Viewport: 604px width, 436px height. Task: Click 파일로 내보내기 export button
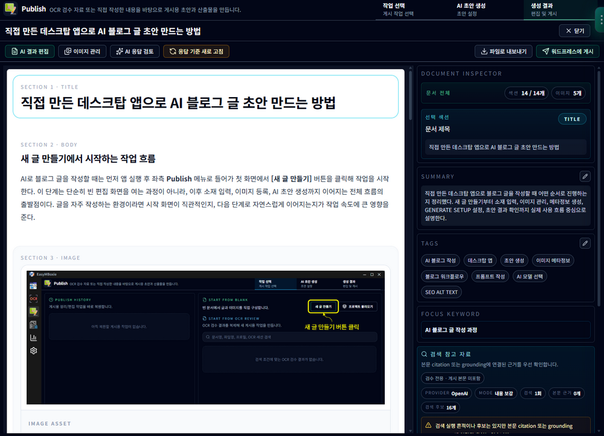pos(504,51)
